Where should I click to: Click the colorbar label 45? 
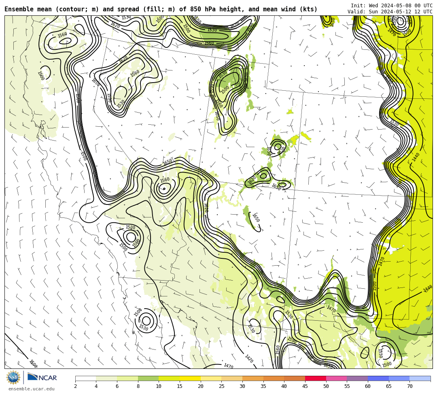tap(305, 386)
